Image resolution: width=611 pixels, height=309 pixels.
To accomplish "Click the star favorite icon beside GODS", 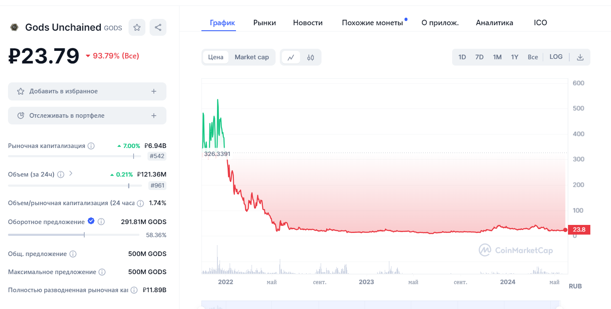I will (137, 27).
